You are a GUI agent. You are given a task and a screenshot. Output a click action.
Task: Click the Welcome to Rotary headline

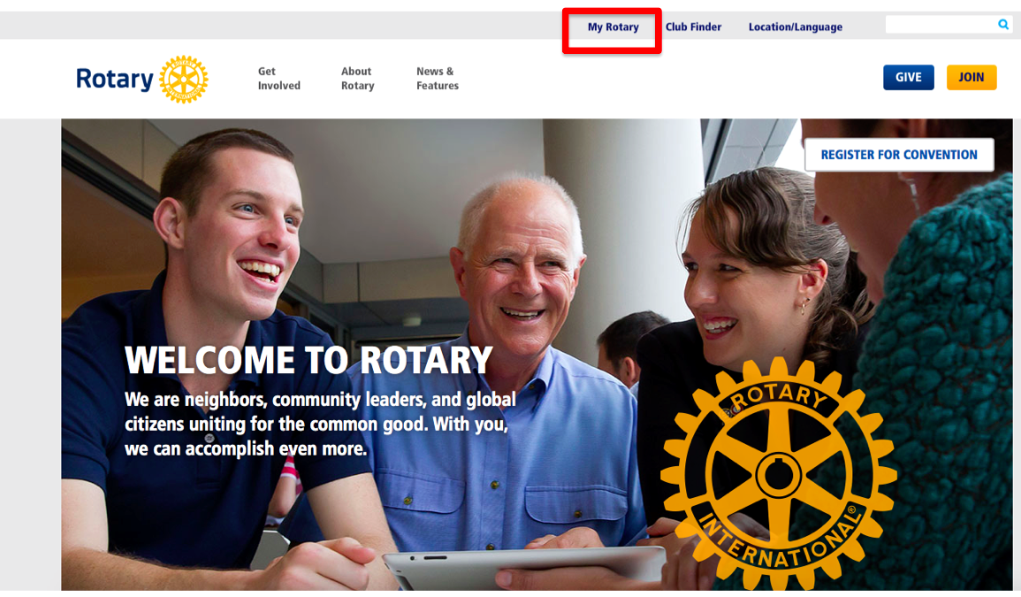click(309, 360)
